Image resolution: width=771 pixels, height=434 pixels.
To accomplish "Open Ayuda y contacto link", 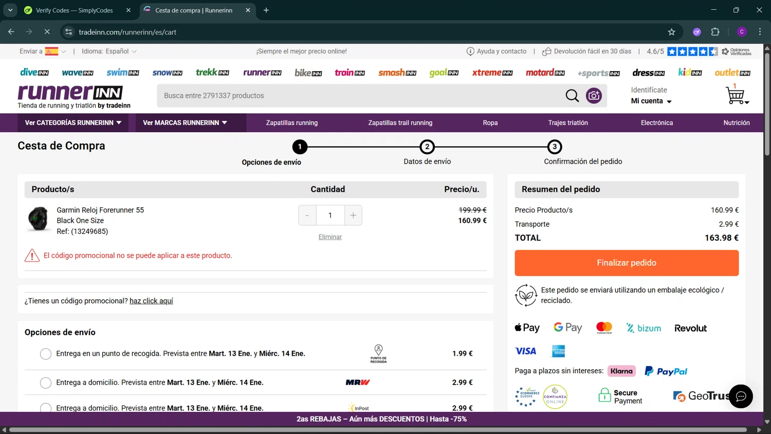I will tap(497, 51).
